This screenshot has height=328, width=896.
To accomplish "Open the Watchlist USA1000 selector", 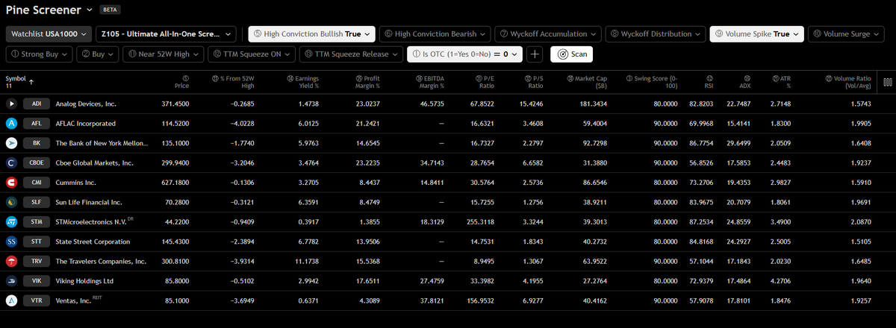I will click(x=49, y=34).
